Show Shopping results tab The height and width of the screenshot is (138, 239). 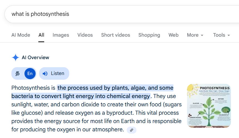[149, 35]
